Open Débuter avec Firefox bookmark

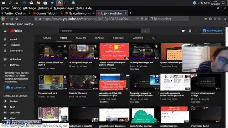[x=17, y=24]
